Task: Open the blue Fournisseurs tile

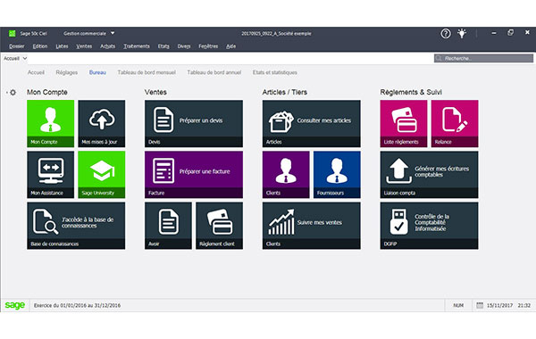Action: 337,175
